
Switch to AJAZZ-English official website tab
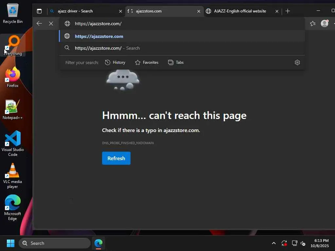point(242,11)
